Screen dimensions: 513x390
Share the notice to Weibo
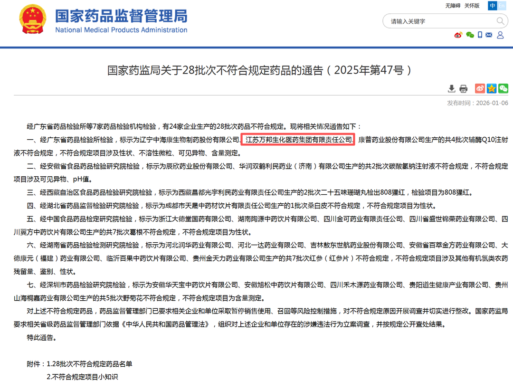pyautogui.click(x=480, y=88)
